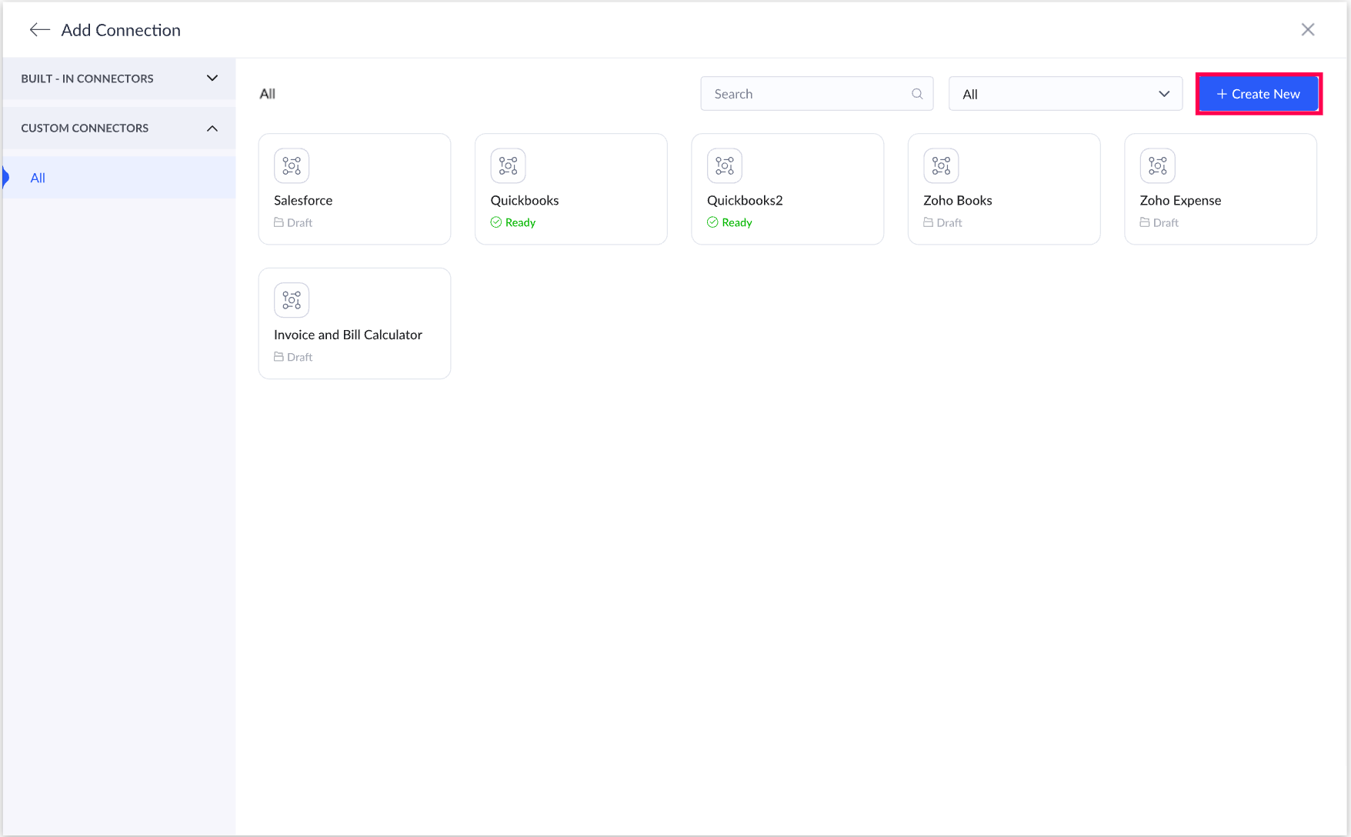Click the Create New button
This screenshot has width=1351, height=837.
tap(1259, 94)
